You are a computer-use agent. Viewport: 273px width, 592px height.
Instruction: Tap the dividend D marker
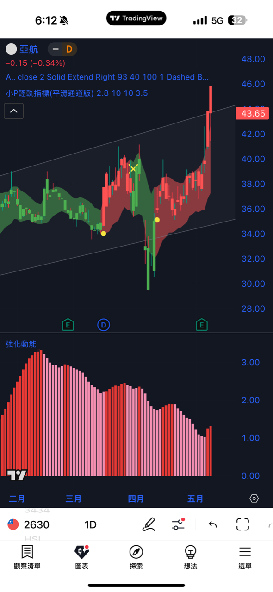pyautogui.click(x=103, y=325)
